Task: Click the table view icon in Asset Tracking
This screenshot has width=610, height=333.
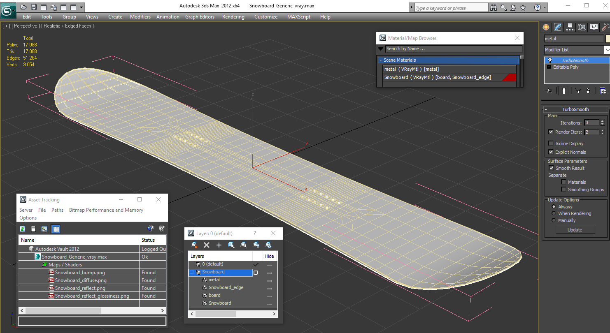Action: pos(56,229)
